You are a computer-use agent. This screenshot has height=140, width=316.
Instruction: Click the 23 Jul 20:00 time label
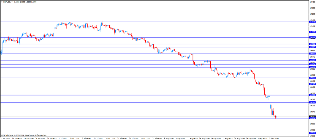point(133,139)
